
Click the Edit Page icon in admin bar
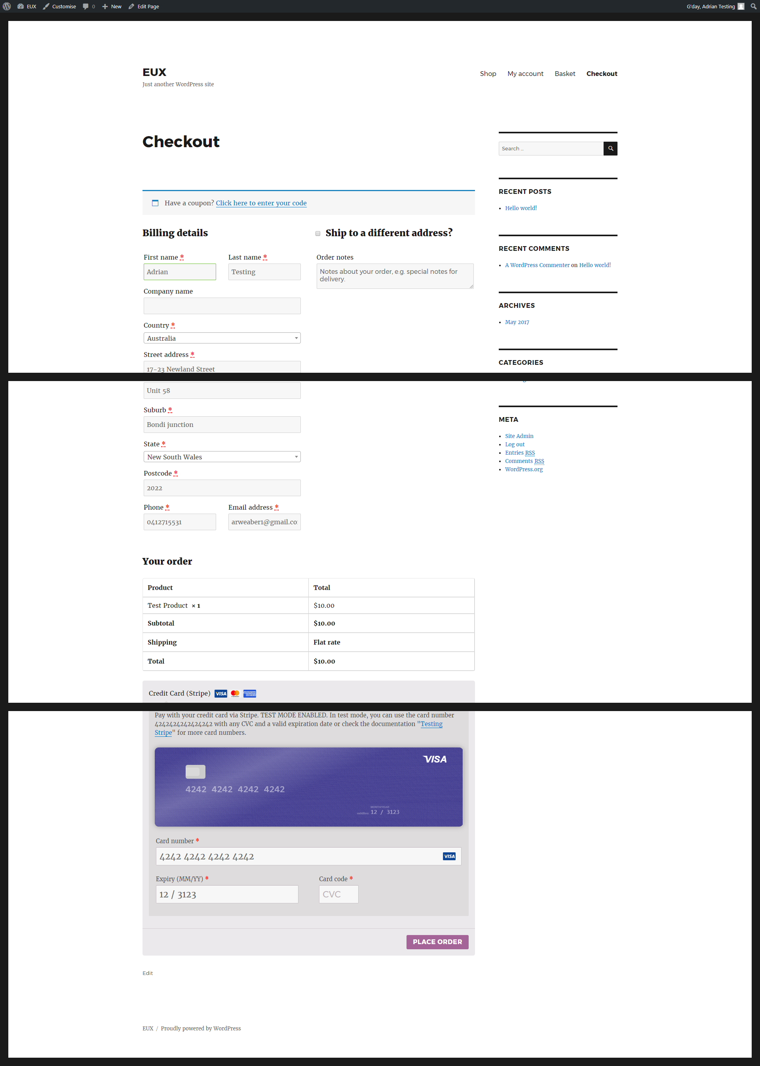coord(131,7)
